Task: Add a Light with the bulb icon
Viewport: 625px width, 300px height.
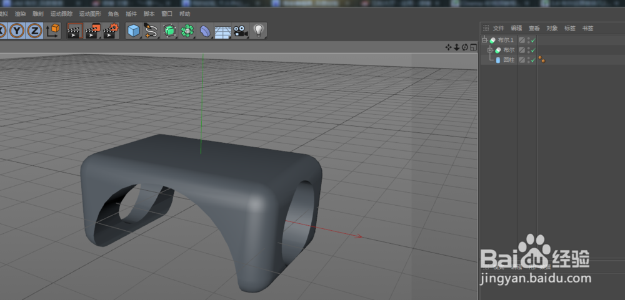Action: (259, 31)
